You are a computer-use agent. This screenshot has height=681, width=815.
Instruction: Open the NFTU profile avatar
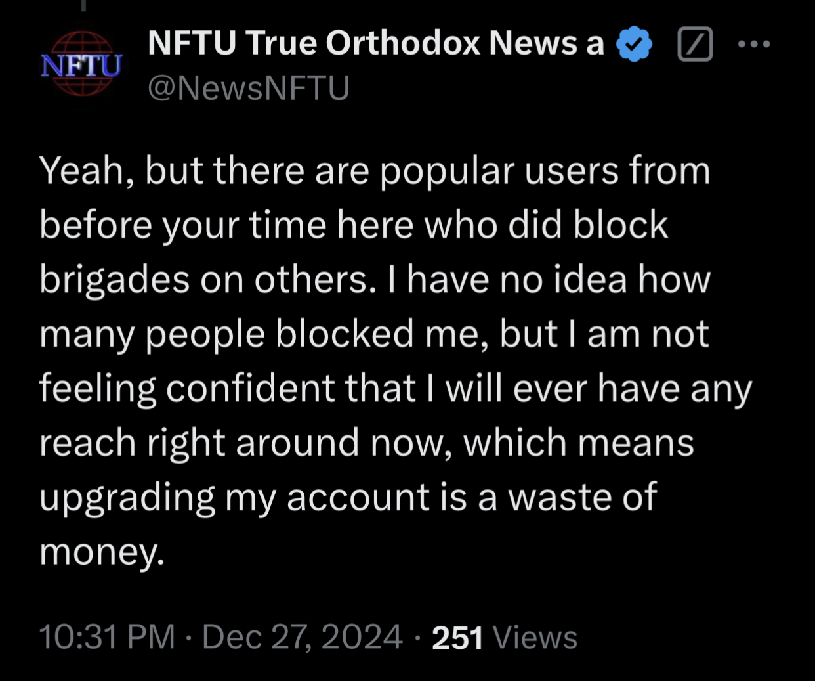coord(81,64)
